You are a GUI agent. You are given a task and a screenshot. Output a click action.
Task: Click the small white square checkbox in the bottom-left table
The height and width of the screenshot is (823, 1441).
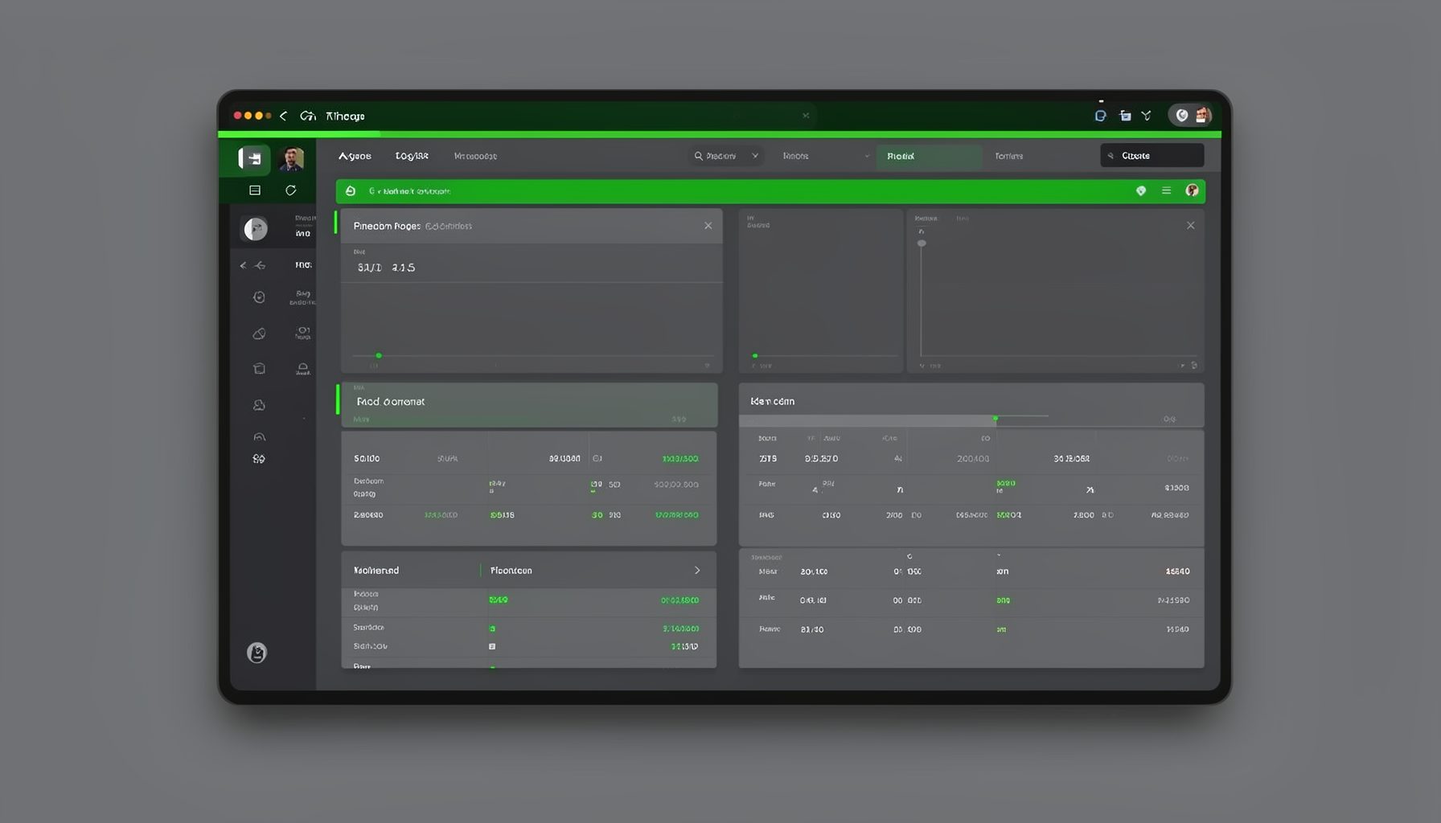tap(492, 646)
